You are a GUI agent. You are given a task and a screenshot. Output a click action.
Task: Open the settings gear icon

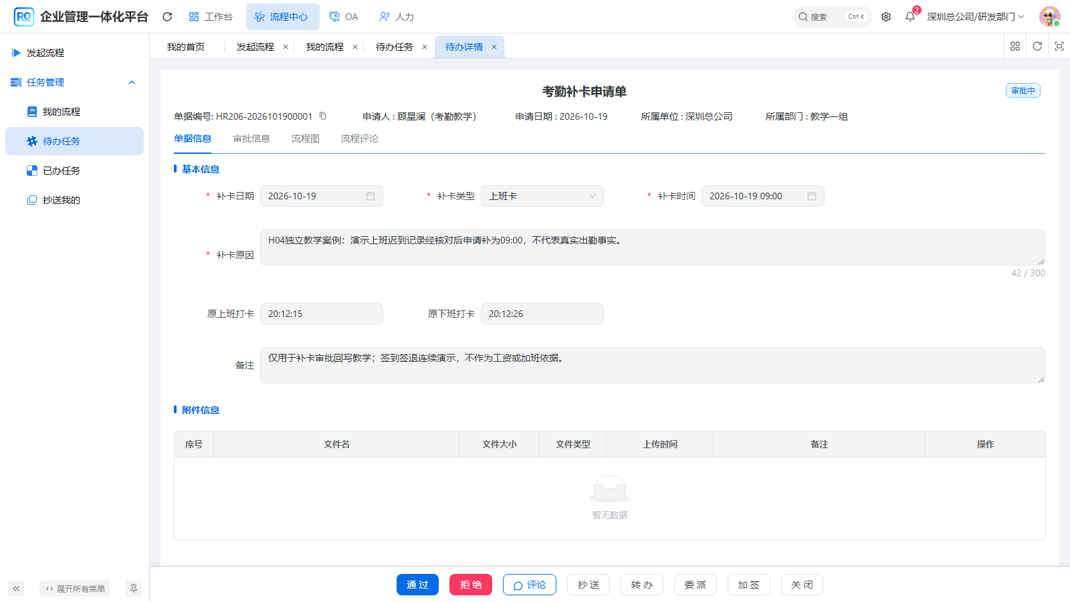tap(886, 17)
